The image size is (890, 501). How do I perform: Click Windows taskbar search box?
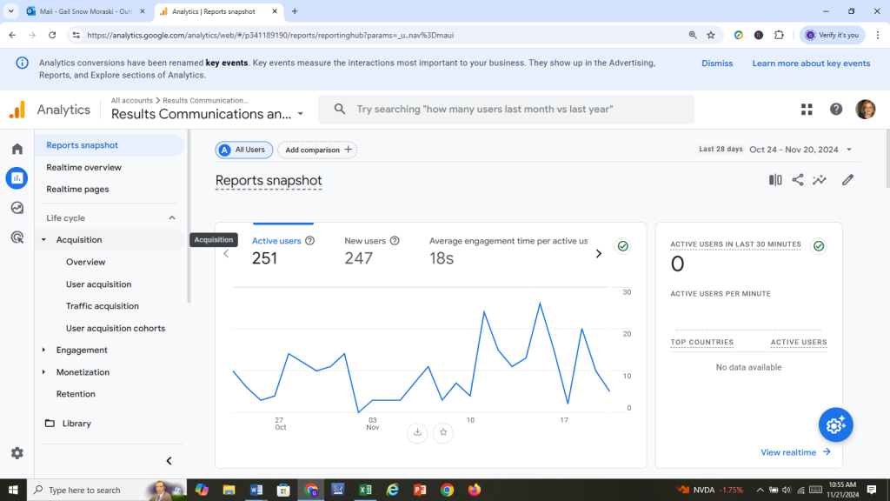(106, 490)
